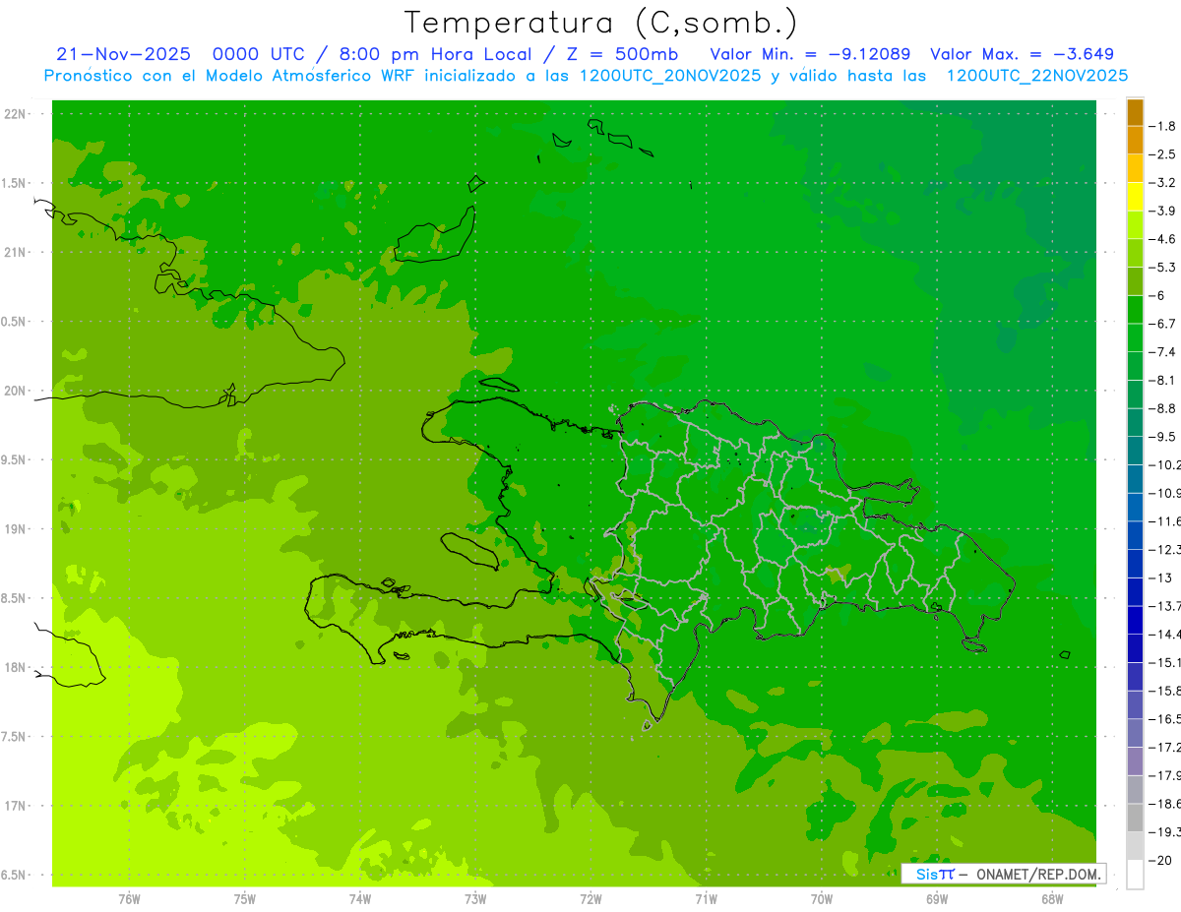
Task: Click the '70W' longitude label
Action: 822,899
